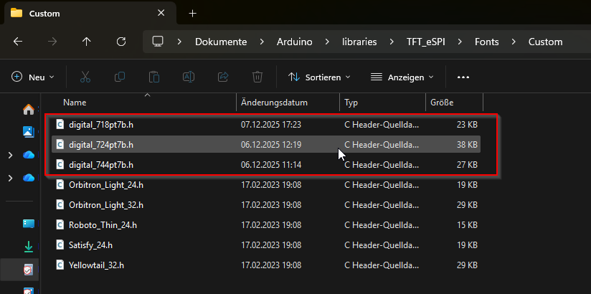
Task: Open Gallery from the sidebar
Action: (x=29, y=132)
